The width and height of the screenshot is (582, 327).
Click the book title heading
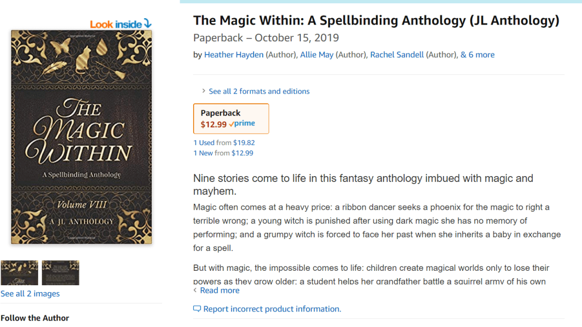pyautogui.click(x=376, y=21)
